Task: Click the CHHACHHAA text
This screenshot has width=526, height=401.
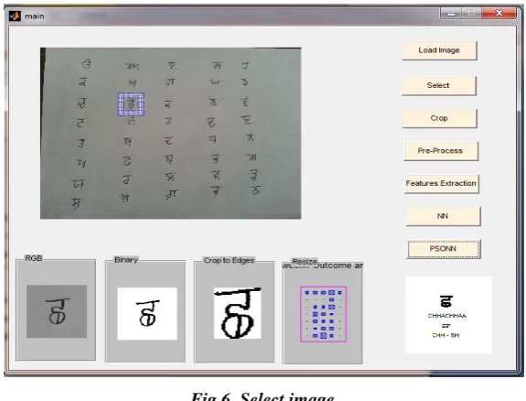Action: 447,316
